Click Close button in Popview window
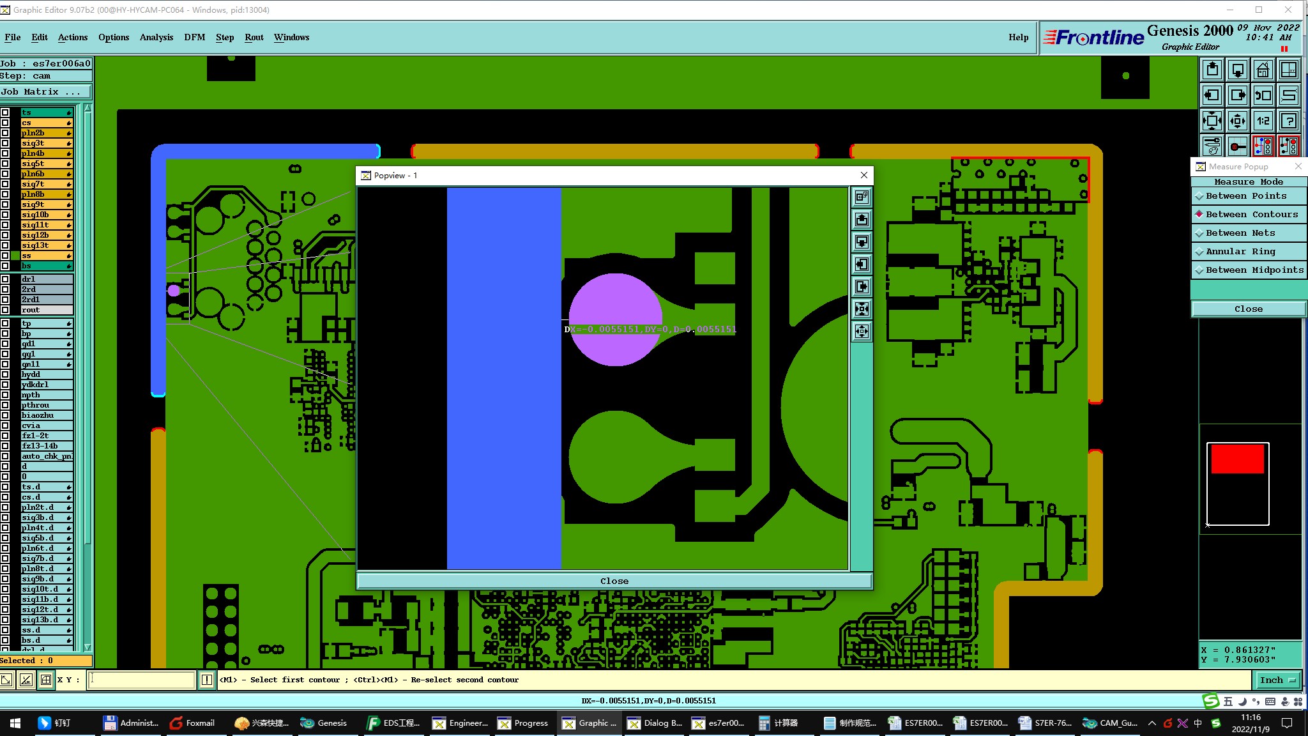The height and width of the screenshot is (736, 1308). tap(614, 581)
